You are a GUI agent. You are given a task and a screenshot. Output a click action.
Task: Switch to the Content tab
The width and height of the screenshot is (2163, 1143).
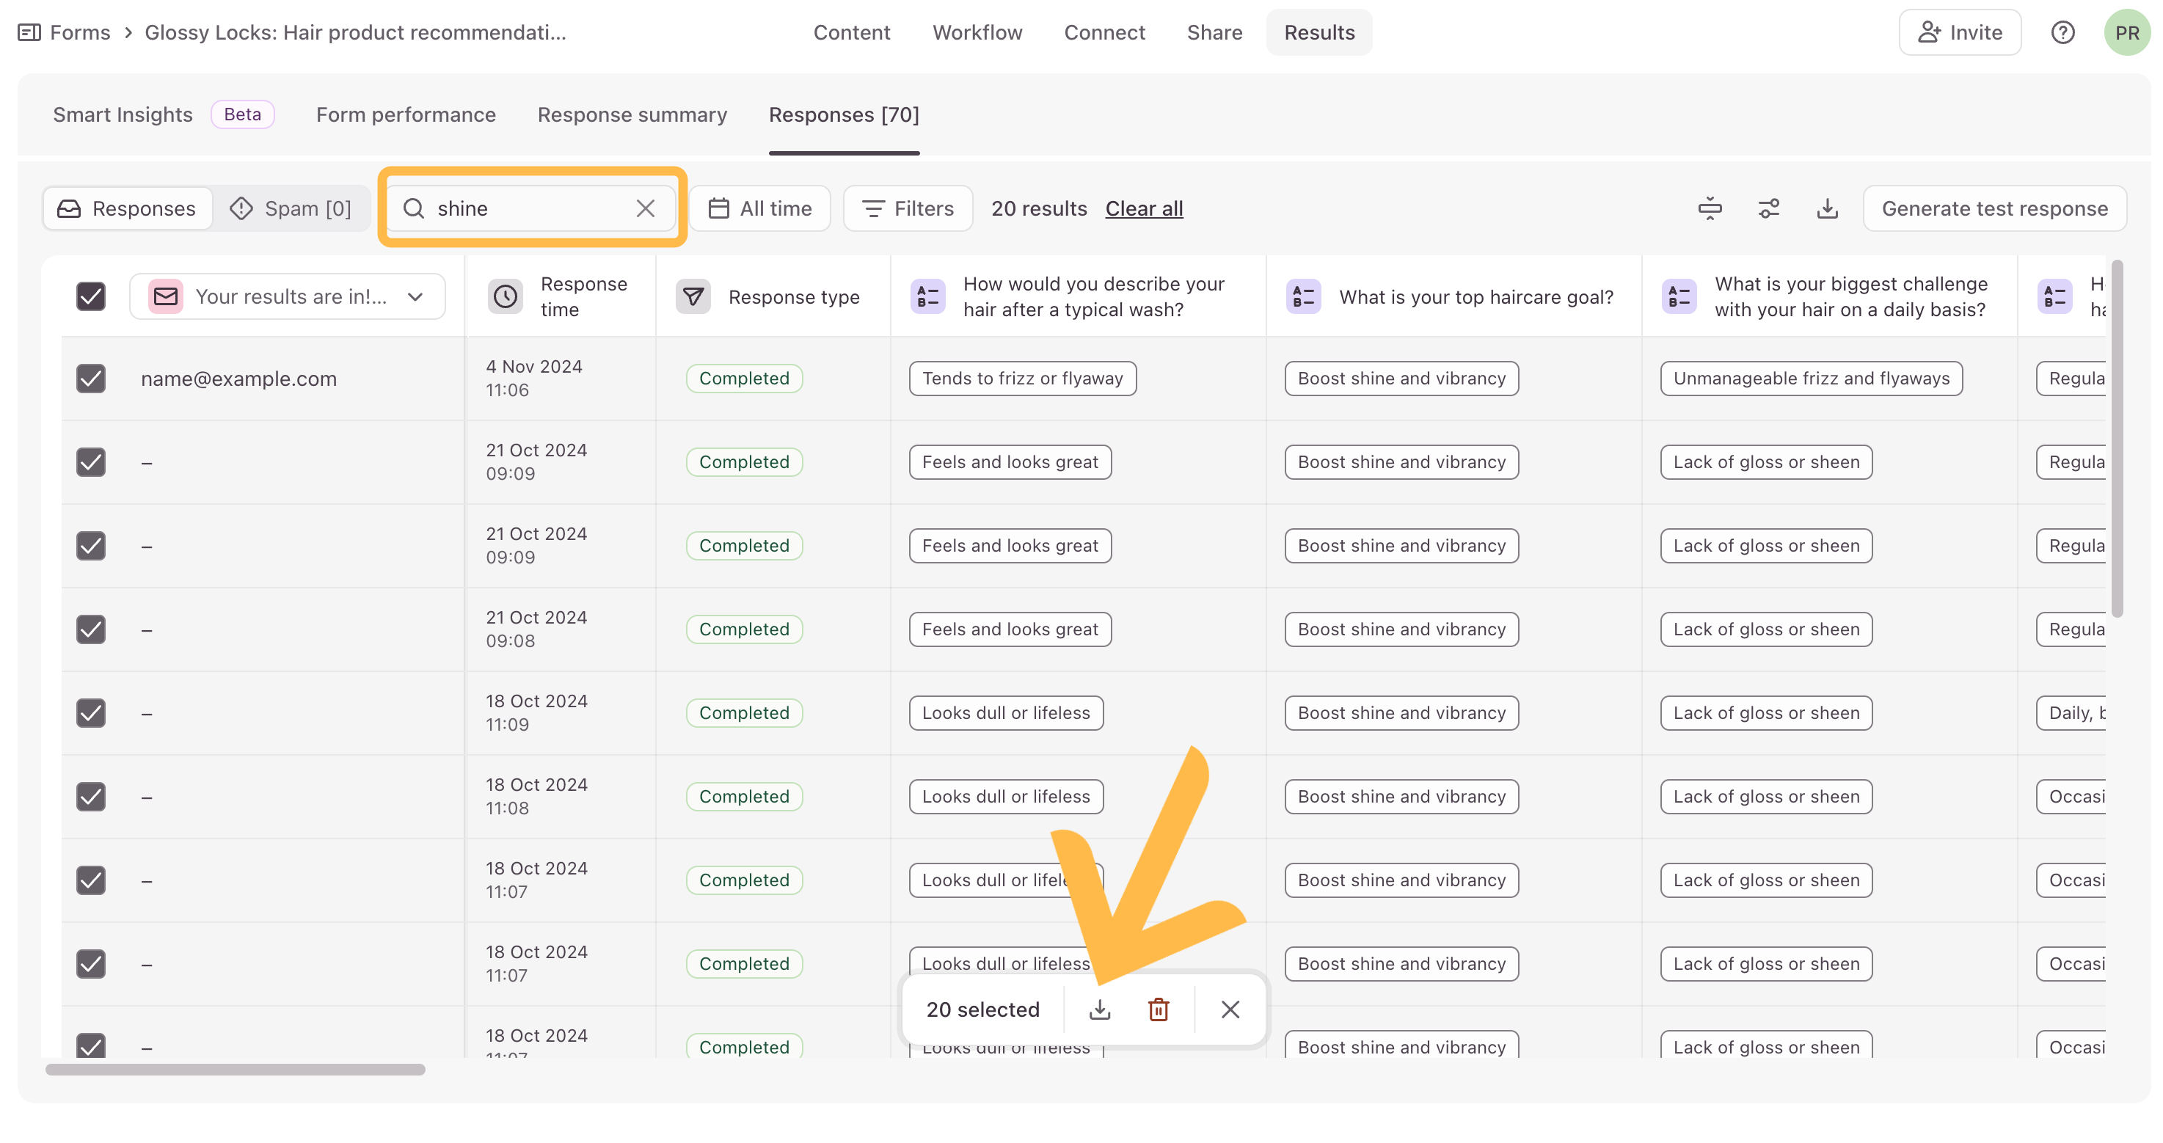point(851,33)
